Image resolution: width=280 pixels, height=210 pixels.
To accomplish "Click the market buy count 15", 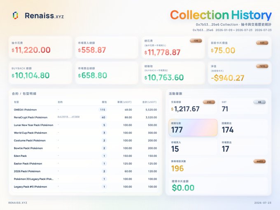I will [x=175, y=149].
